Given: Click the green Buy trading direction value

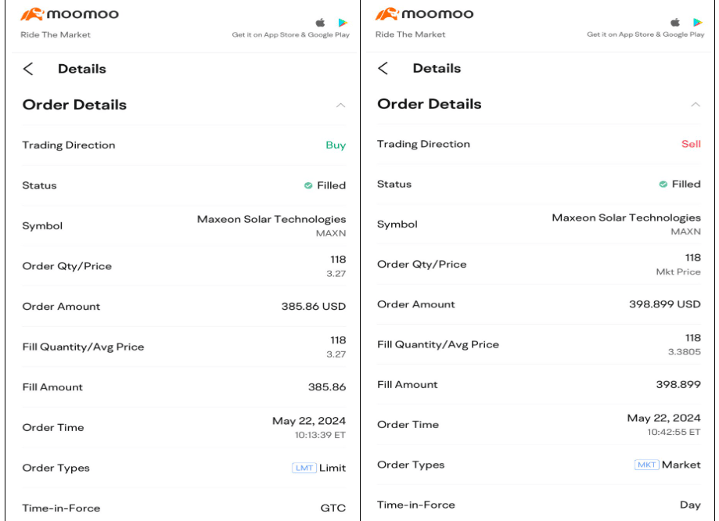Looking at the screenshot, I should pyautogui.click(x=336, y=145).
